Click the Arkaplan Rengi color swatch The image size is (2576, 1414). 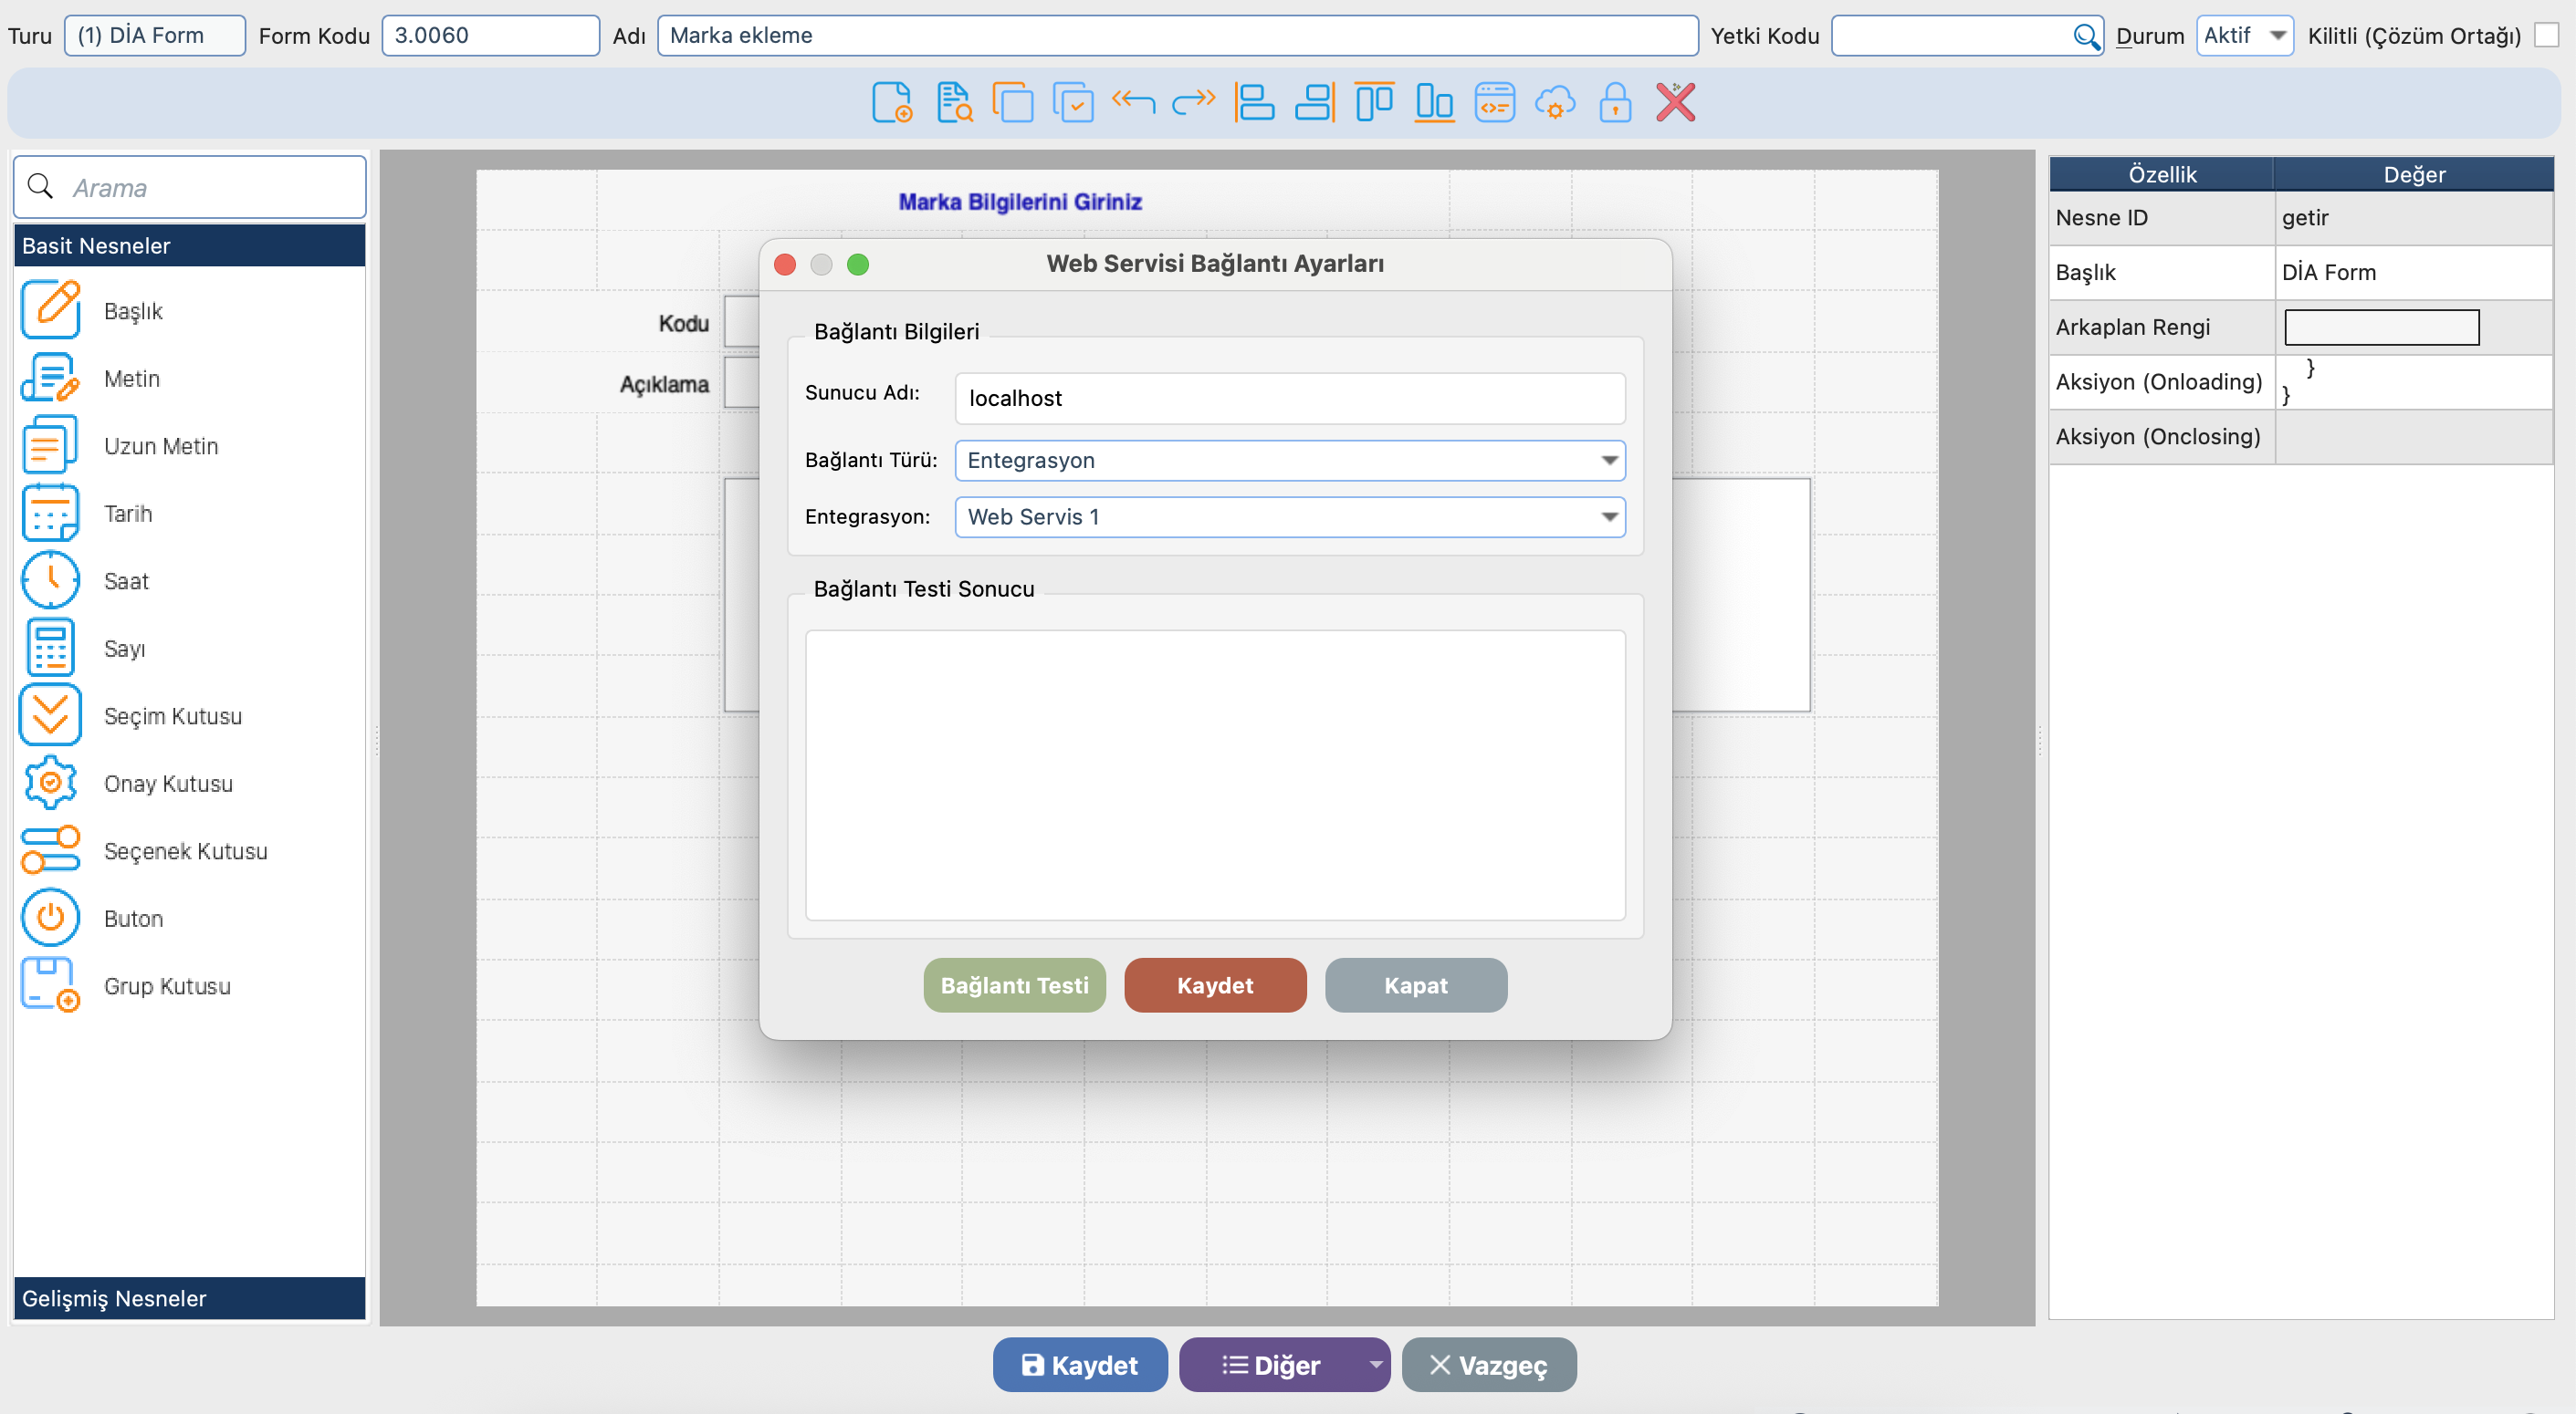click(2381, 328)
